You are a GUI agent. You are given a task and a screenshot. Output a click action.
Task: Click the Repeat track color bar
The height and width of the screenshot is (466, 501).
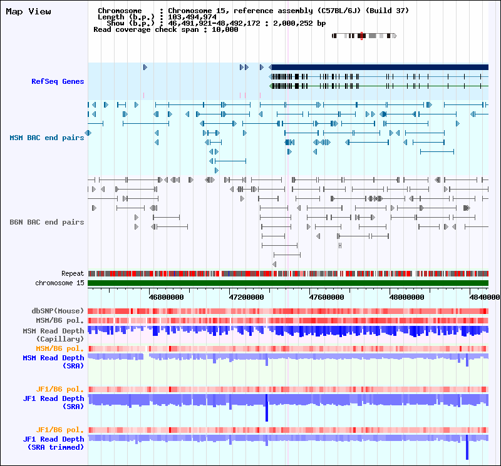[288, 273]
